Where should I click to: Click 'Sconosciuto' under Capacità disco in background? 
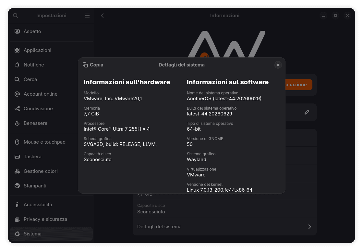point(151,212)
